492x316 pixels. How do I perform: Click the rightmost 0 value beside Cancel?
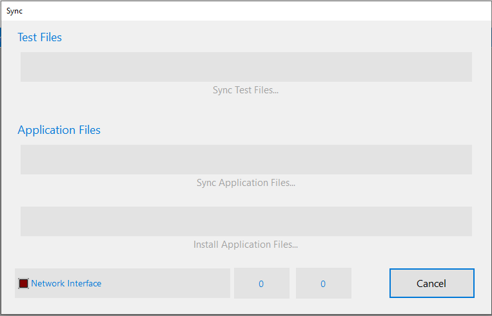point(323,284)
